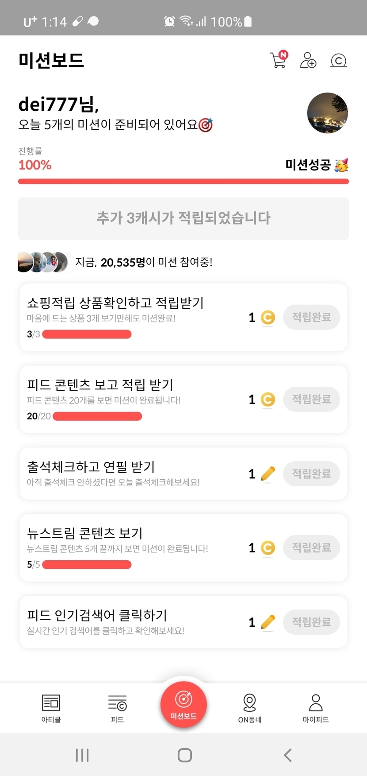Open the ON동네 location tab
Viewport: 367px width, 776px height.
250,708
